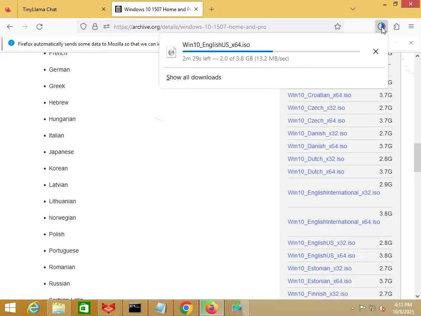This screenshot has height=316, width=421.
Task: Go back using the browser back arrow
Action: 10,27
